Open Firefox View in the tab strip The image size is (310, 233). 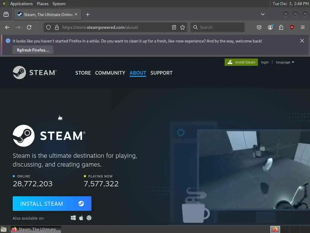(x=6, y=15)
